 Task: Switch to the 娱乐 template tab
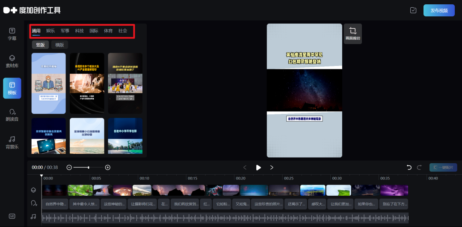[50, 31]
